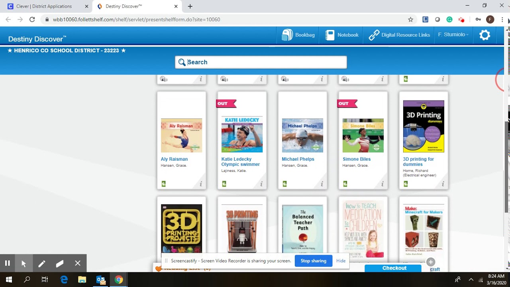
Task: Pause the Screencastify recording
Action: click(7, 263)
